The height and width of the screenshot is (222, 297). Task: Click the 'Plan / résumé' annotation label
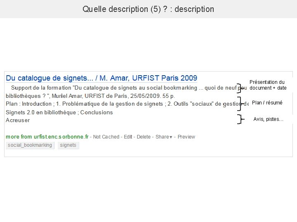pyautogui.click(x=267, y=103)
